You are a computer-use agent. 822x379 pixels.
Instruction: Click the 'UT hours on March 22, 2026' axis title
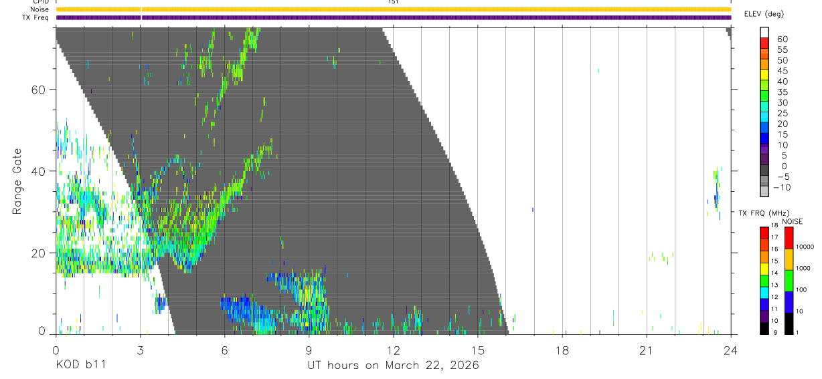pos(394,365)
